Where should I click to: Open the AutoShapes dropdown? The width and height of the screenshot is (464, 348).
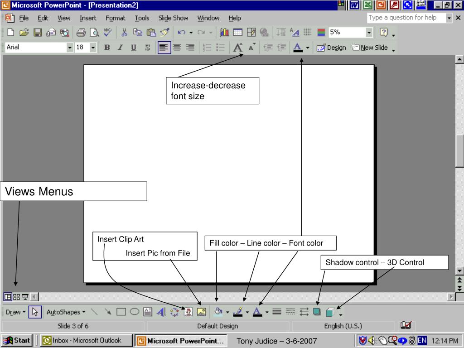point(66,312)
